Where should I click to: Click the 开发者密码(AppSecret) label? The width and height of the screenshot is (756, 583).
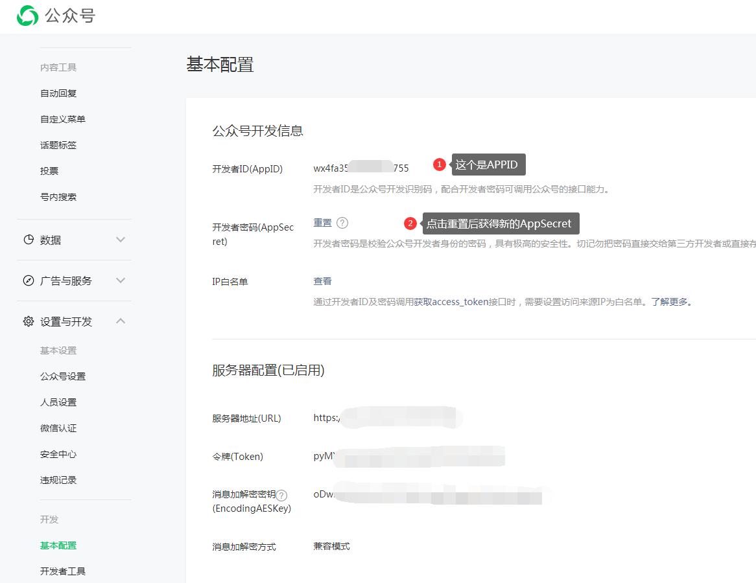point(253,234)
